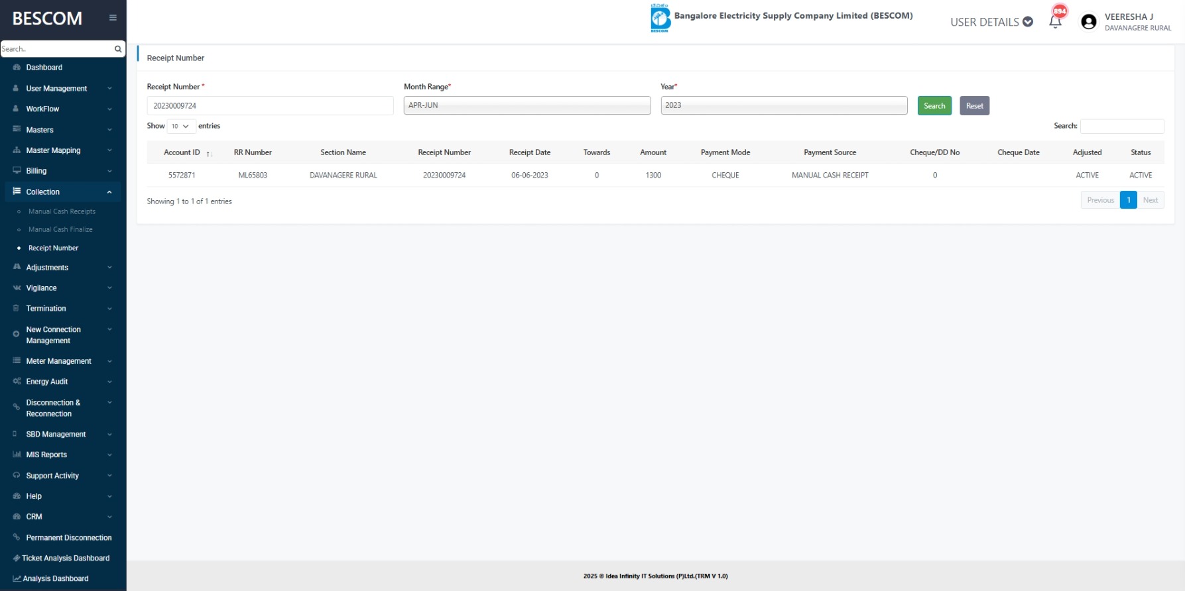The image size is (1185, 591).
Task: Click the sidebar Search box
Action: [x=57, y=49]
